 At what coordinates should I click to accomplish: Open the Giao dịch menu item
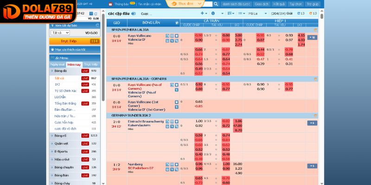(261, 4)
